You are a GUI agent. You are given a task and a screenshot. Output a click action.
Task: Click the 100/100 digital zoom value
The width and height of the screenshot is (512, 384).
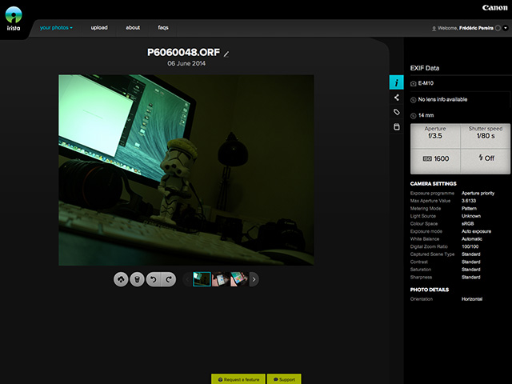(470, 246)
